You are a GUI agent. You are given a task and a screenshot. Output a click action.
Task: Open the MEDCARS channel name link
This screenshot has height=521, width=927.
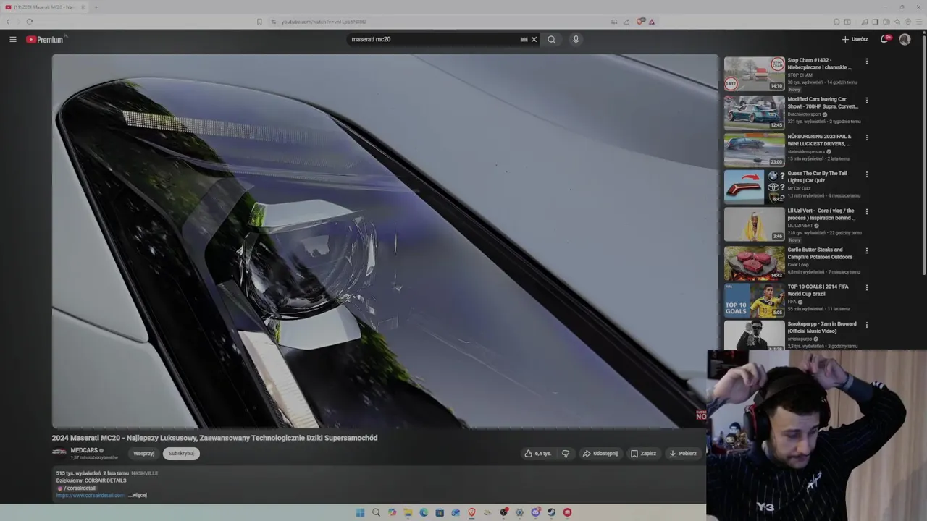(84, 450)
